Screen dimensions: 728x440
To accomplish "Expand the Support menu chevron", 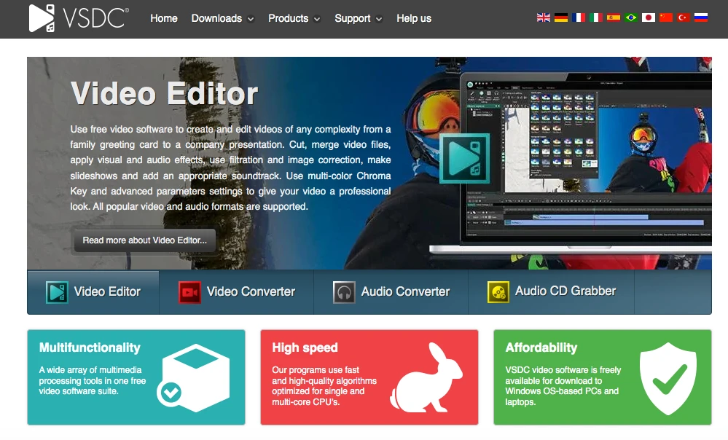I will coord(379,20).
